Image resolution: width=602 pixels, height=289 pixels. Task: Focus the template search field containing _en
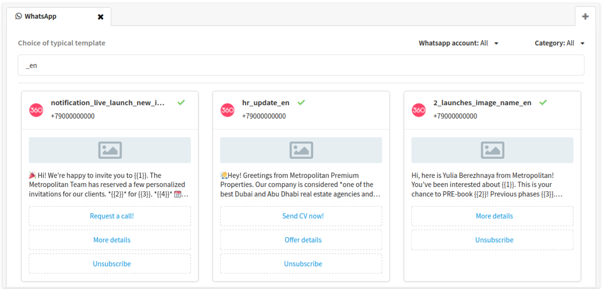click(x=301, y=65)
